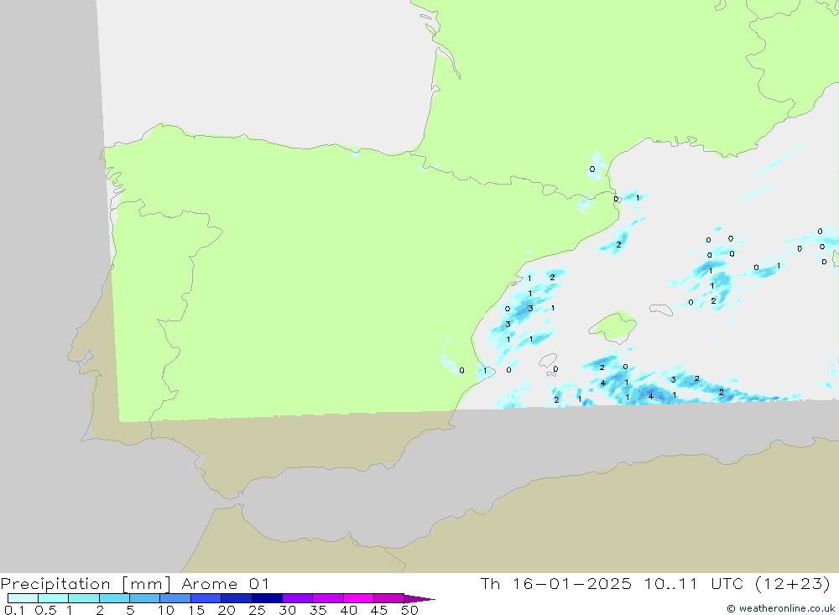Click the legend value '40'
The height and width of the screenshot is (615, 839).
[x=349, y=610]
